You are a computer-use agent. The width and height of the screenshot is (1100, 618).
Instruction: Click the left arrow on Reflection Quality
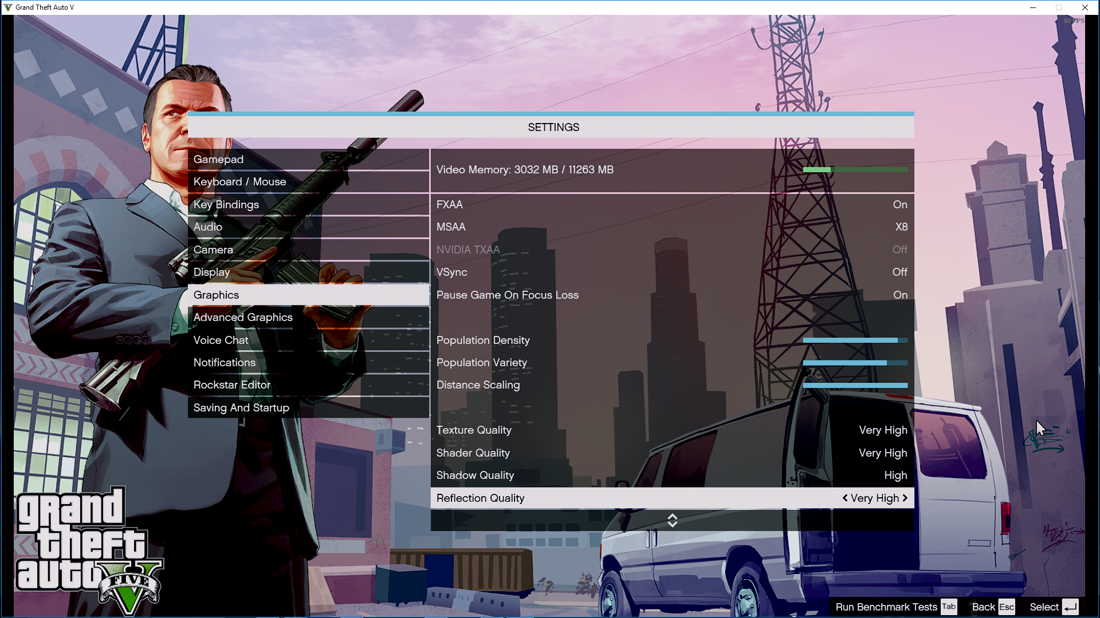pyautogui.click(x=845, y=498)
